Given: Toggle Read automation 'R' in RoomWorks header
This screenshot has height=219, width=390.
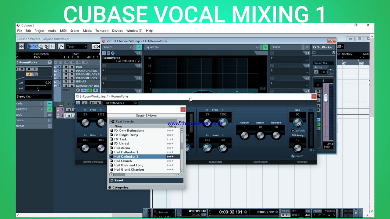Looking at the screenshot, I should [x=92, y=103].
